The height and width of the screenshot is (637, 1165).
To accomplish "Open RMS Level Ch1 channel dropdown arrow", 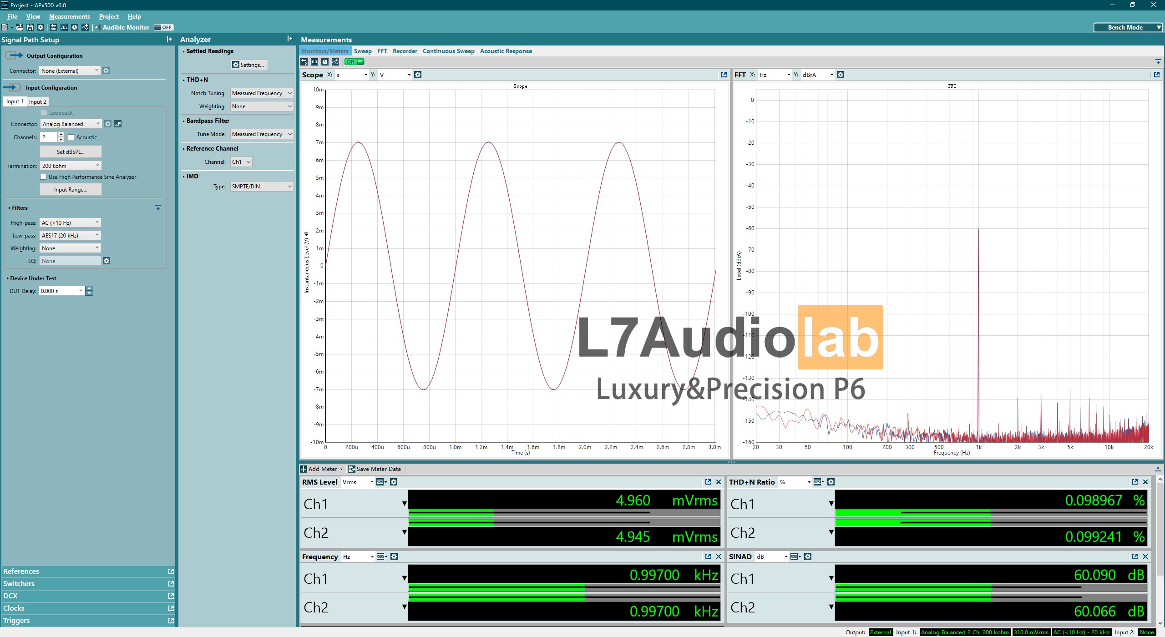I will [x=404, y=504].
